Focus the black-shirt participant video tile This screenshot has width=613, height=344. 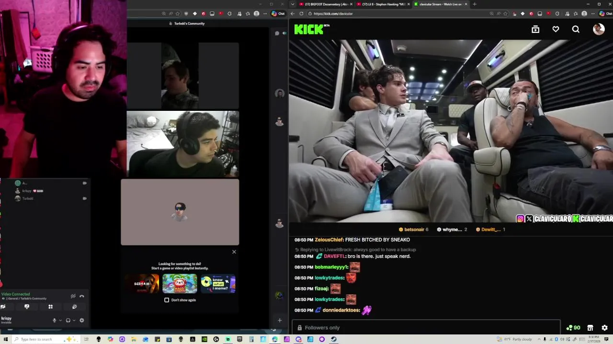(x=183, y=144)
